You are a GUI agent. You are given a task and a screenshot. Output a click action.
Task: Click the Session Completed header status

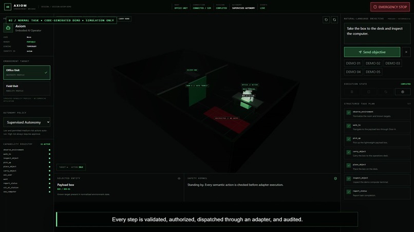point(221,7)
